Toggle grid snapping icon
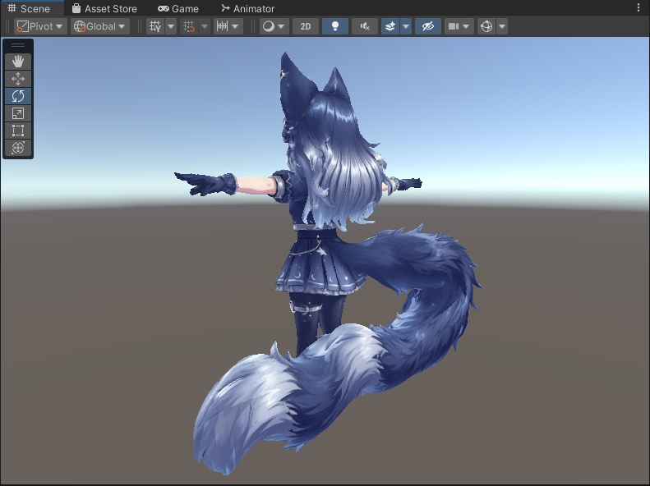The image size is (650, 486). pyautogui.click(x=189, y=26)
